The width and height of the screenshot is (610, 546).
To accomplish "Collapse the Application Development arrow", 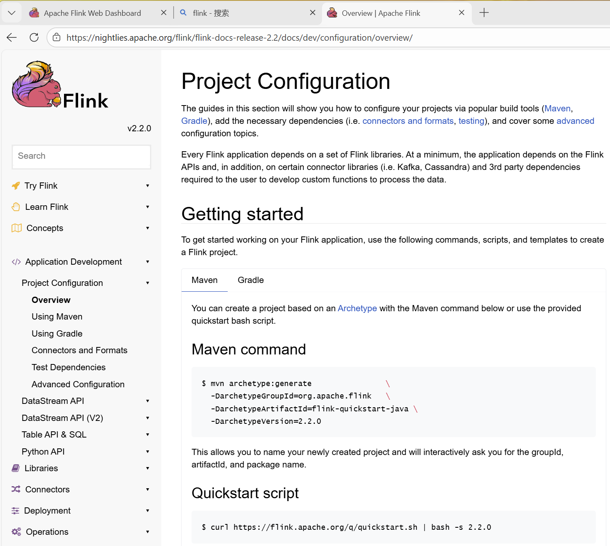I will pos(148,262).
